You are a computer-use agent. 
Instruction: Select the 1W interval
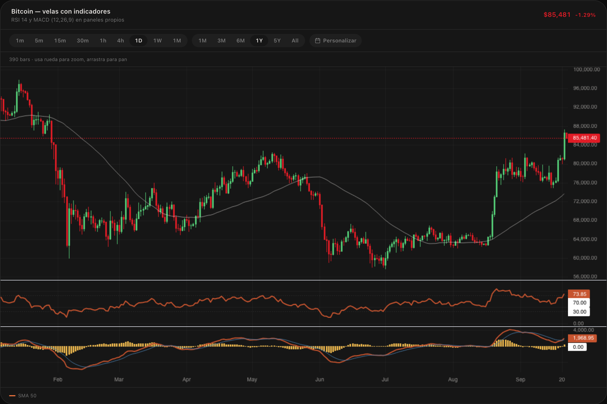(x=158, y=41)
